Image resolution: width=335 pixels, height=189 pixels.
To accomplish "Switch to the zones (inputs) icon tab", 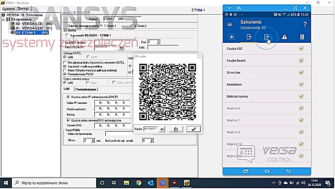I will click(x=249, y=37).
